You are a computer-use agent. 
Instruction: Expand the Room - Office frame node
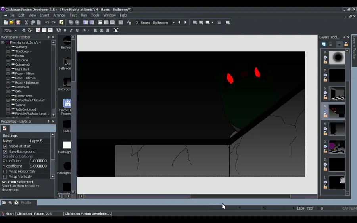(x=8, y=74)
